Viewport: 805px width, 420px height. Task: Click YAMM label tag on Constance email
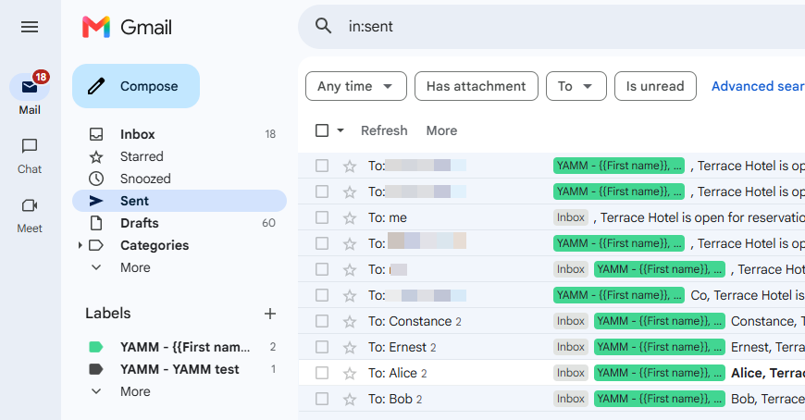click(659, 321)
